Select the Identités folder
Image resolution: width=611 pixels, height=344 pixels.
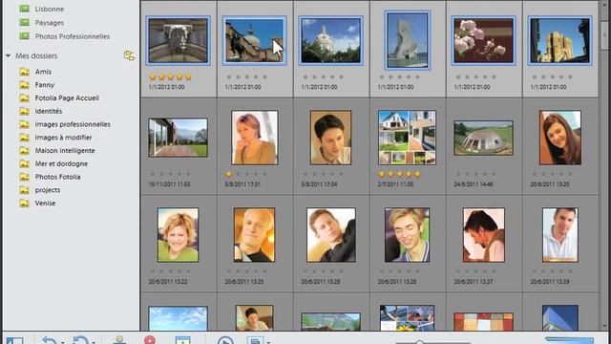click(x=49, y=111)
